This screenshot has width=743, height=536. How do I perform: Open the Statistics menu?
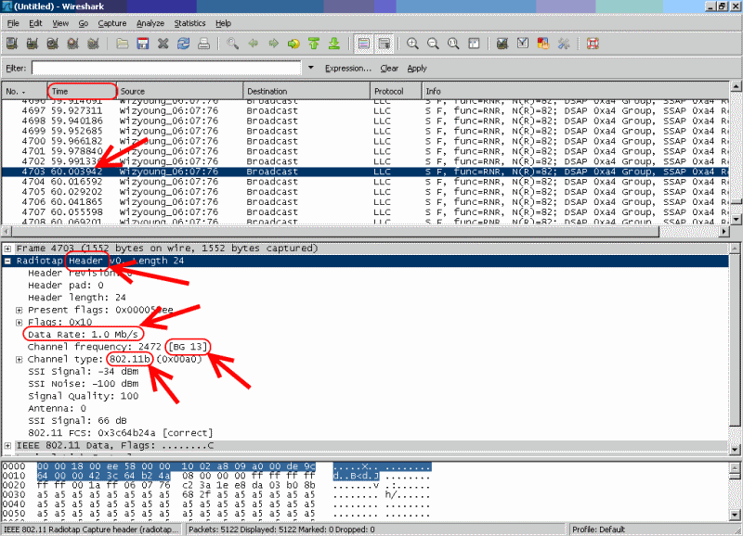(189, 23)
